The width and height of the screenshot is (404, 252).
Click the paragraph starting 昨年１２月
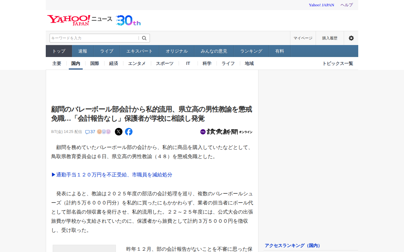[x=189, y=249]
